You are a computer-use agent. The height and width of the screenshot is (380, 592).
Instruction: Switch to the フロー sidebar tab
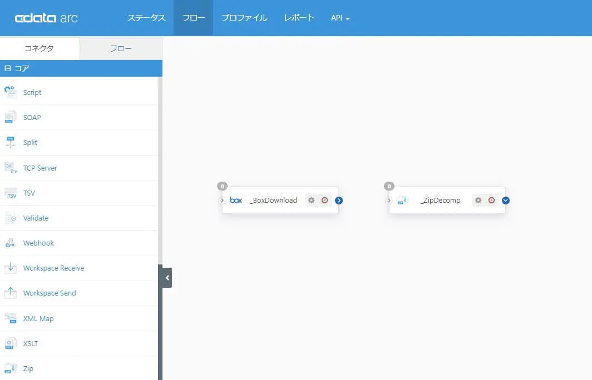click(x=121, y=49)
